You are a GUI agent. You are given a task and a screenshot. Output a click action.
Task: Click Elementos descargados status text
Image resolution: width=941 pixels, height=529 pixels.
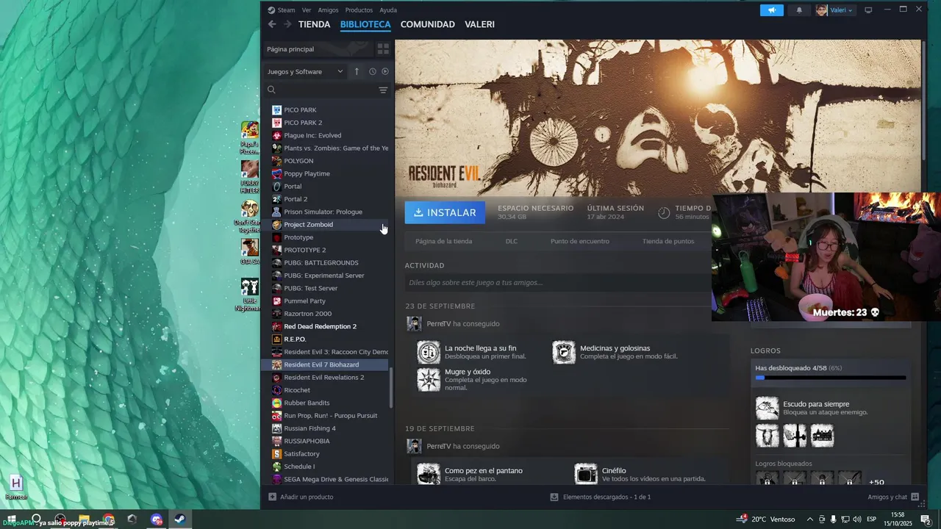click(x=607, y=497)
